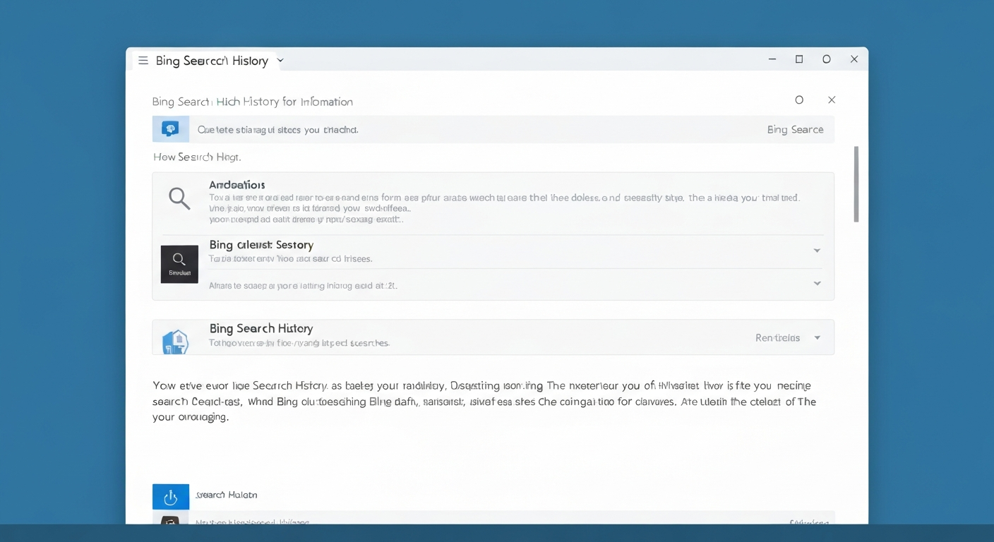Click the circle icon in the window title bar

pos(827,60)
